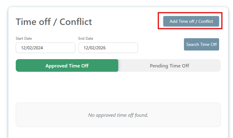The width and height of the screenshot is (233, 138).
Task: Click the gray page background outside the card
Action: tap(4, 77)
